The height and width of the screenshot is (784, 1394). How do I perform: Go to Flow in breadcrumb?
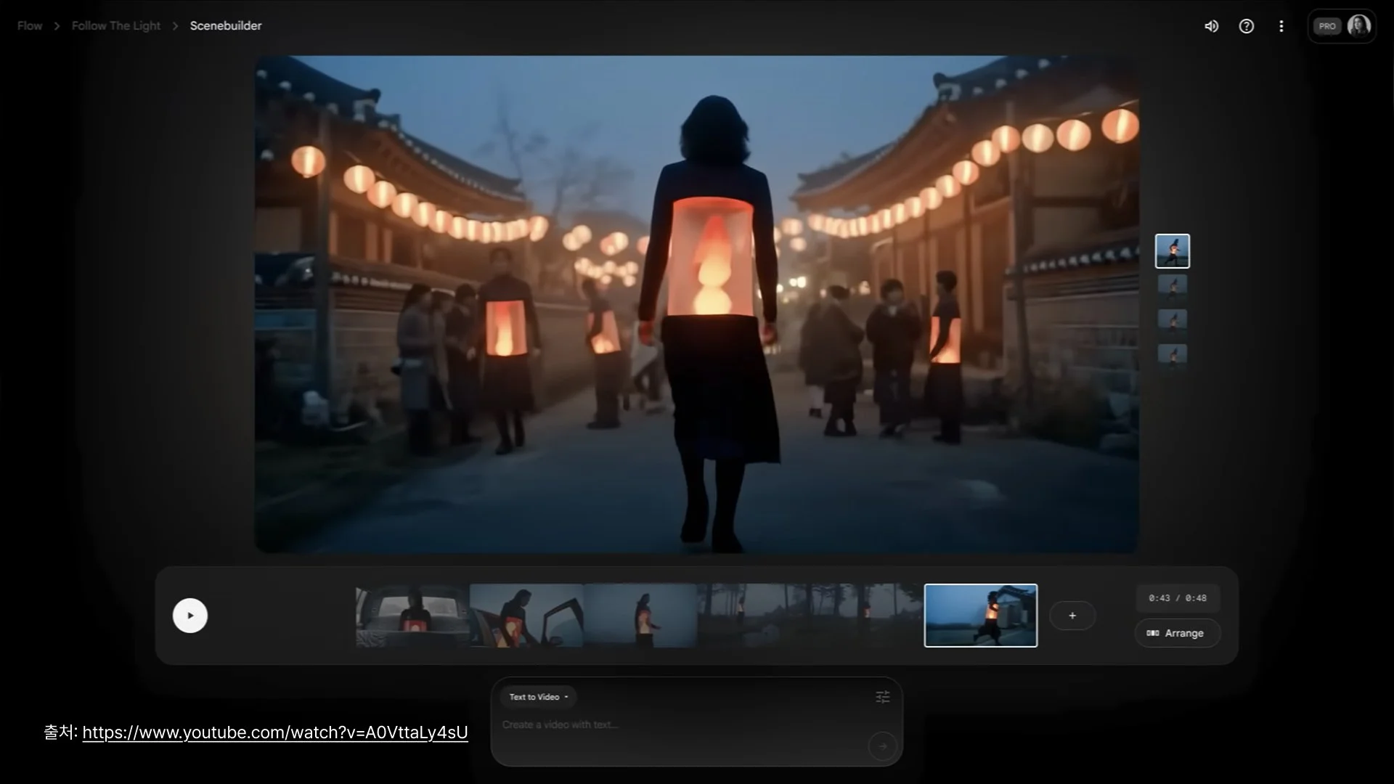30,26
